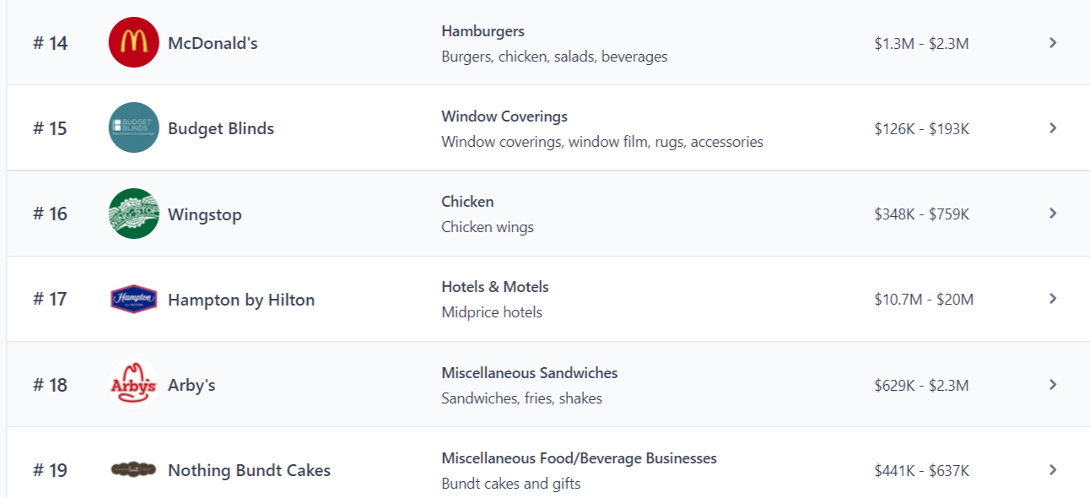1090x498 pixels.
Task: Click the Nothing Bundt Cakes row chevron
Action: tap(1053, 470)
